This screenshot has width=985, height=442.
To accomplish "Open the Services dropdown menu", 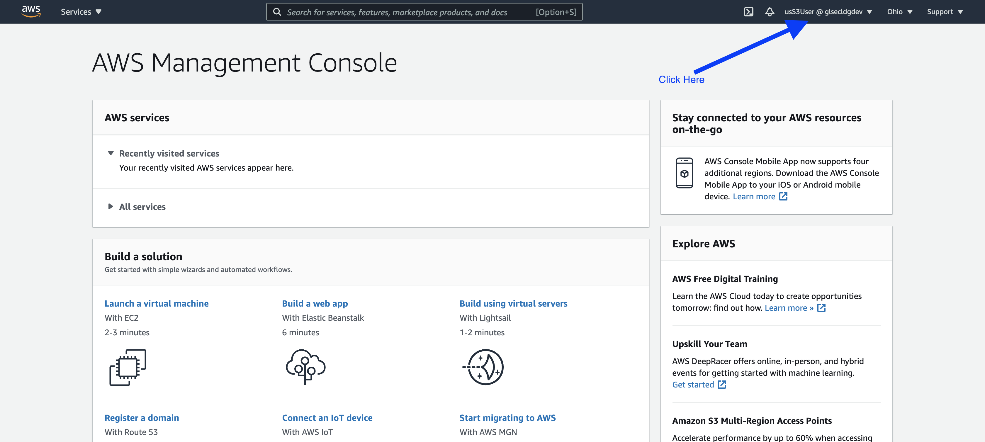I will [81, 12].
